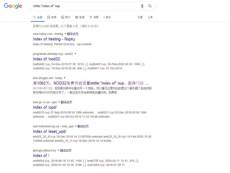Expand dropdown arrow beside sad-instrument.zp.ua

[76, 126]
